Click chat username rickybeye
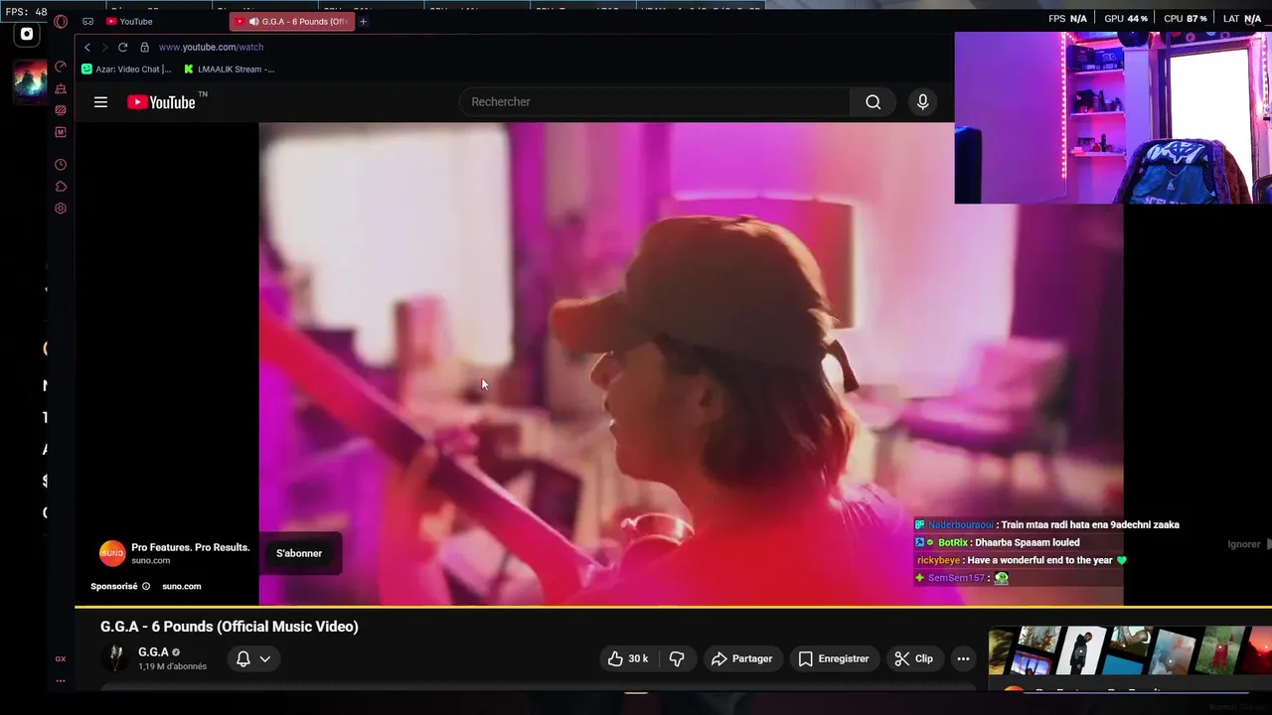The height and width of the screenshot is (715, 1272). 938,560
